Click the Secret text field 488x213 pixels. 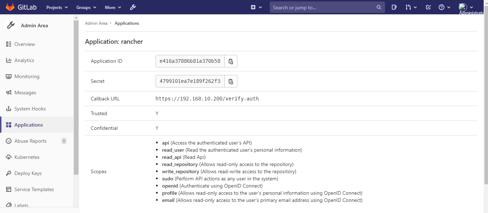(190, 81)
